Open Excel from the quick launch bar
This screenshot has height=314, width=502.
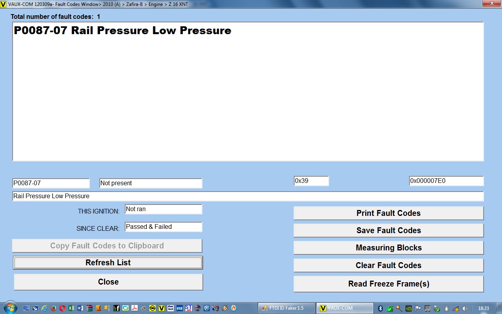pyautogui.click(x=71, y=308)
